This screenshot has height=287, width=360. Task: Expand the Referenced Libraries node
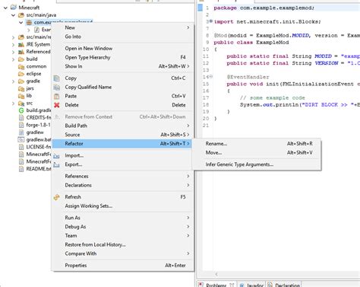(x=13, y=52)
